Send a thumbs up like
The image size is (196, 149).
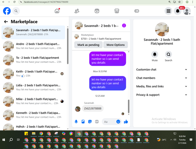click(126, 122)
